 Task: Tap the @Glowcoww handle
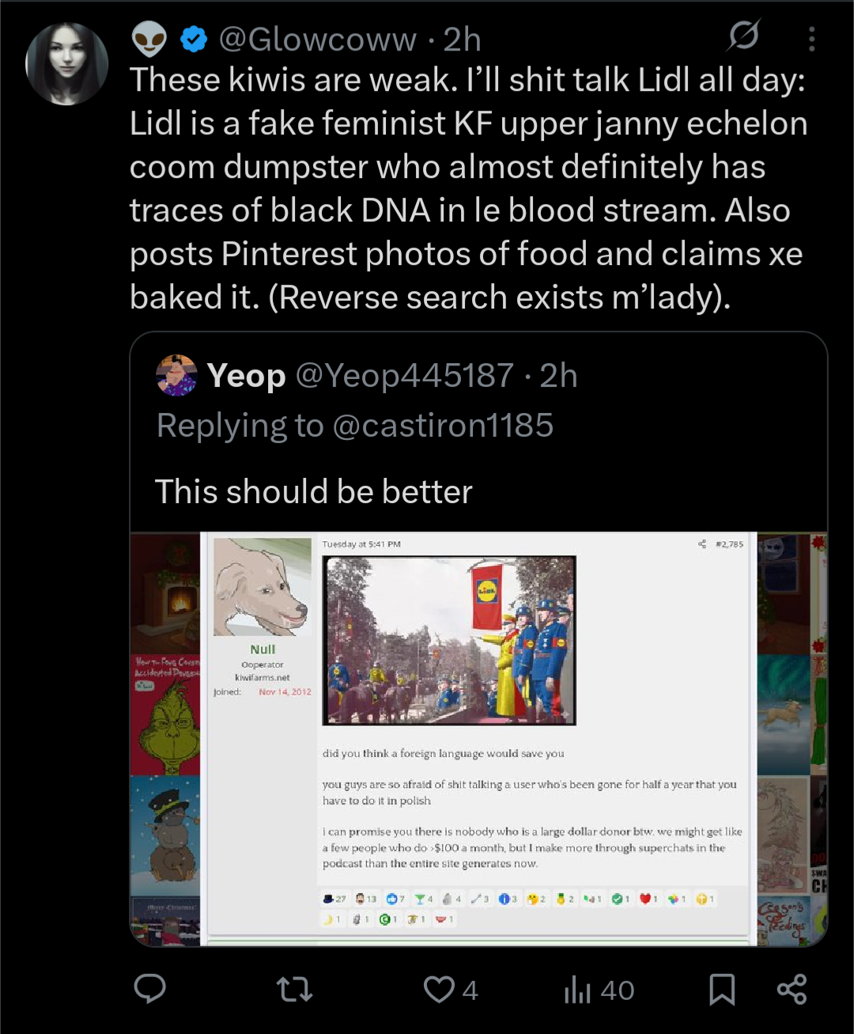(317, 39)
